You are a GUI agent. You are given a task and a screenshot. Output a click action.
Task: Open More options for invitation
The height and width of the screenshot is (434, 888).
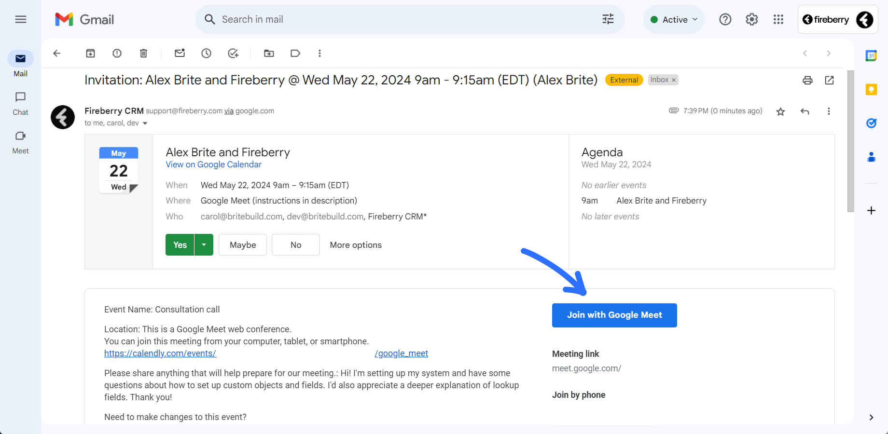[356, 245]
